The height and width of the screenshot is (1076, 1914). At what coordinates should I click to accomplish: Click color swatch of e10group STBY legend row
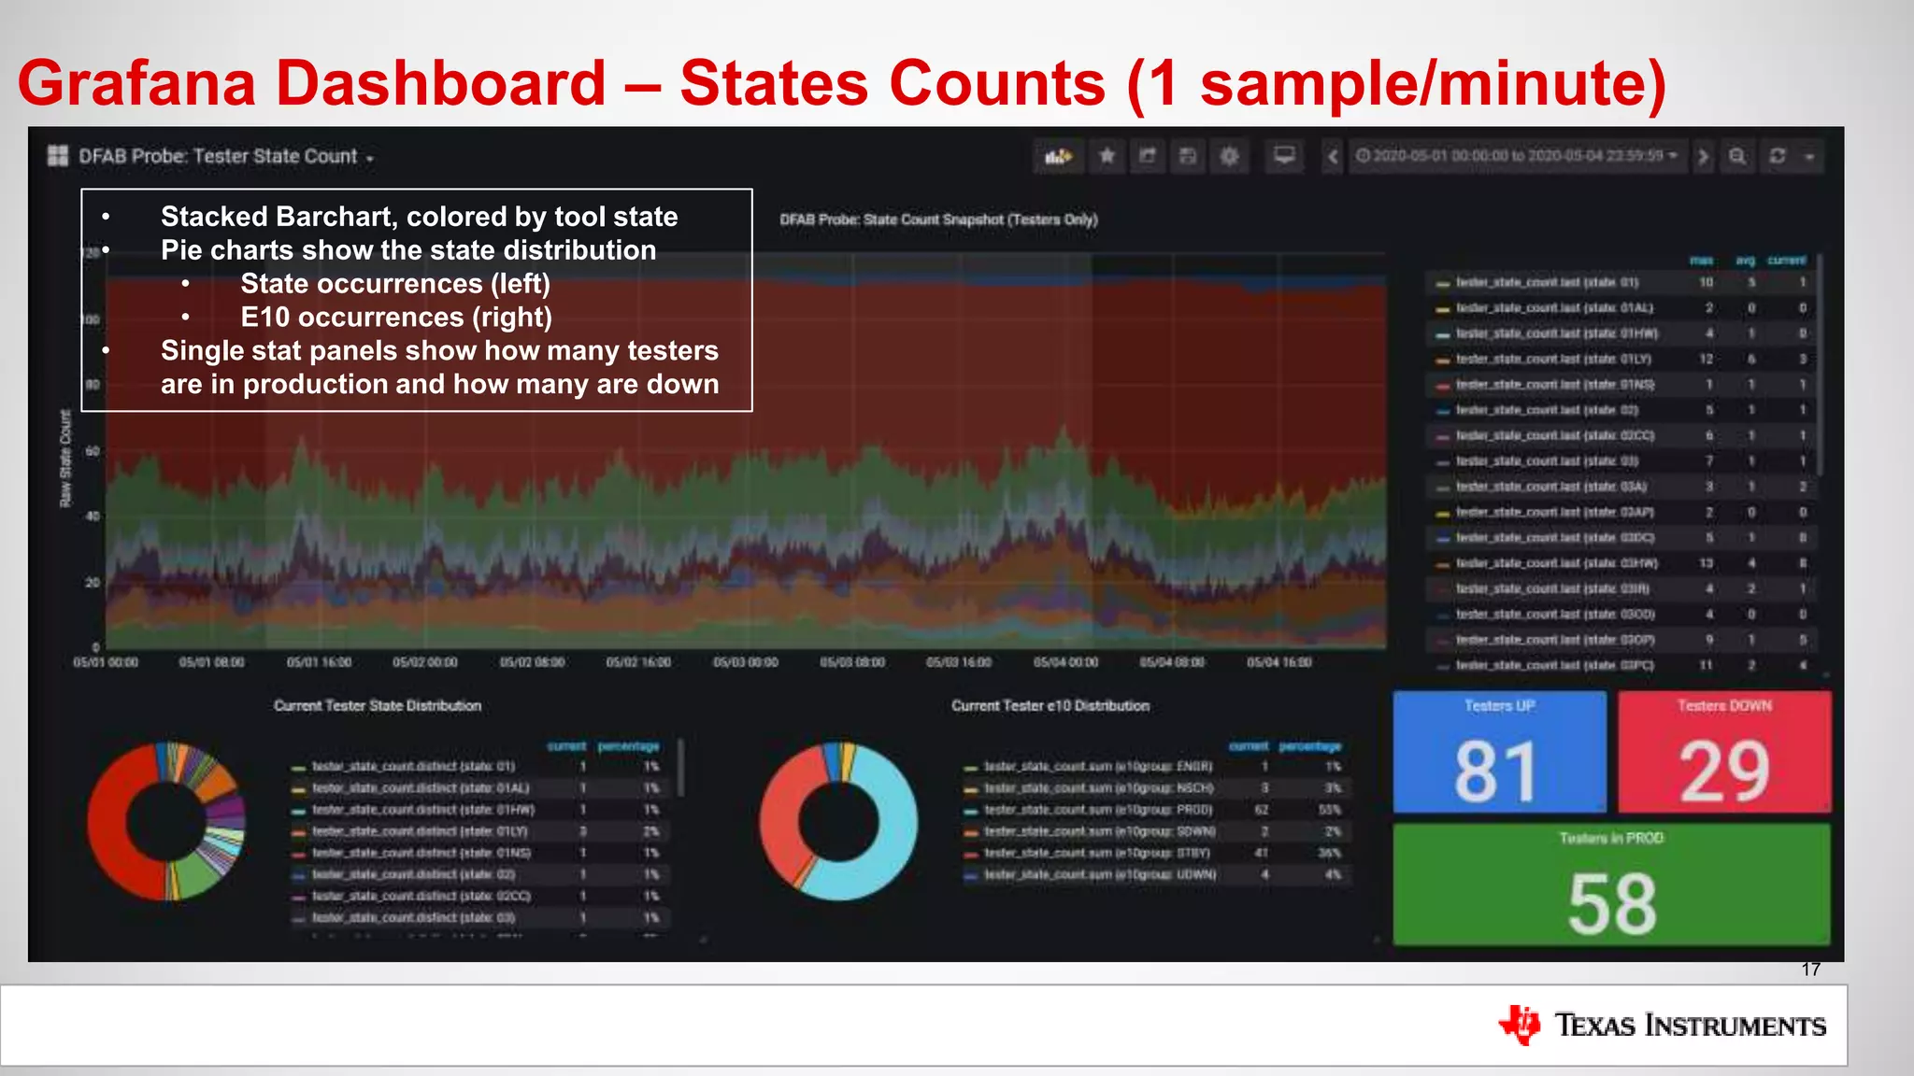coord(971,854)
